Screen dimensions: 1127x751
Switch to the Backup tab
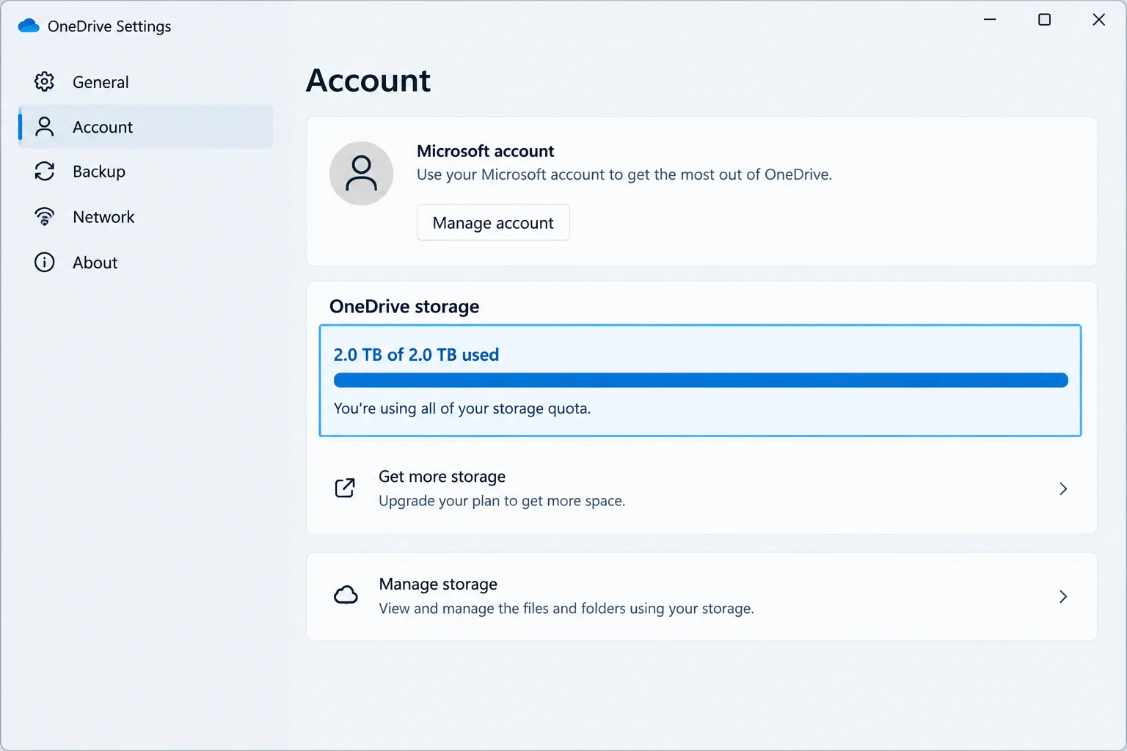pos(145,172)
